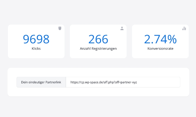The width and height of the screenshot is (196, 117).
Task: Focus the partner link URL input field
Action: point(123,82)
